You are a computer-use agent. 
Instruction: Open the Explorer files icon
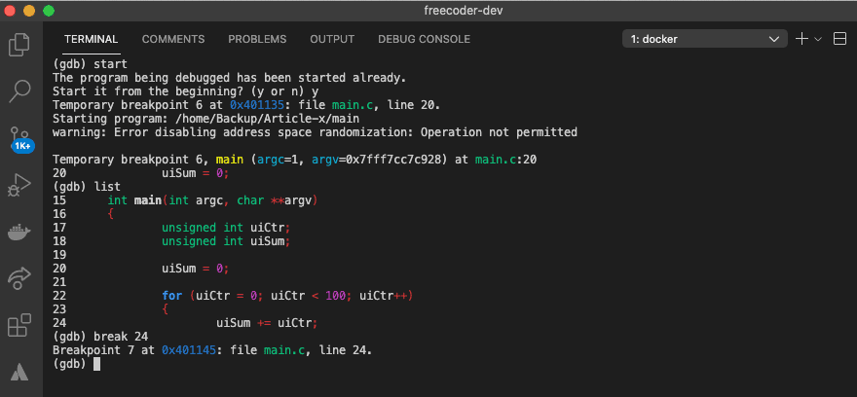(x=19, y=45)
